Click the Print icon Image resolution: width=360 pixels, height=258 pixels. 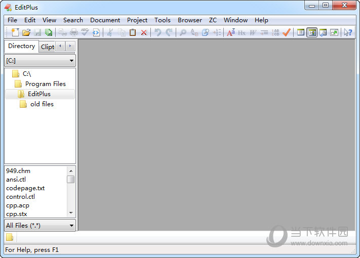click(74, 32)
